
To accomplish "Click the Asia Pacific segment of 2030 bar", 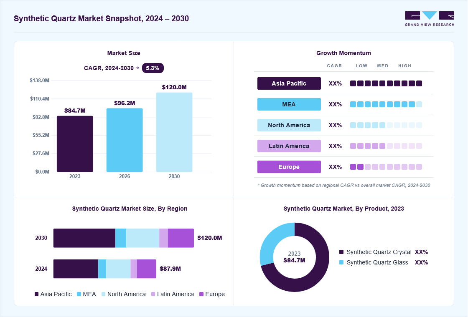I will (84, 238).
